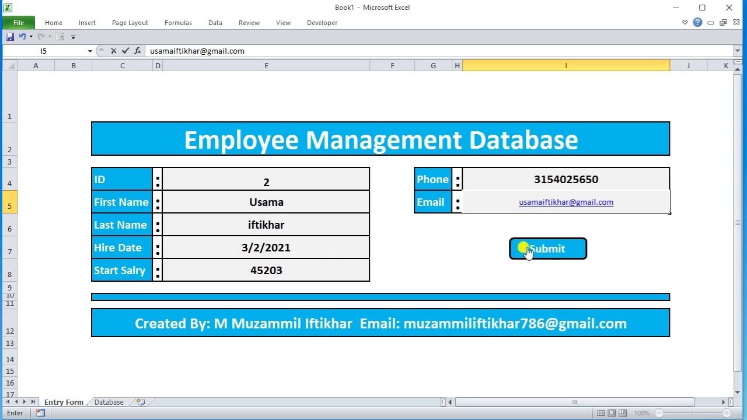Click the Submit button

548,249
